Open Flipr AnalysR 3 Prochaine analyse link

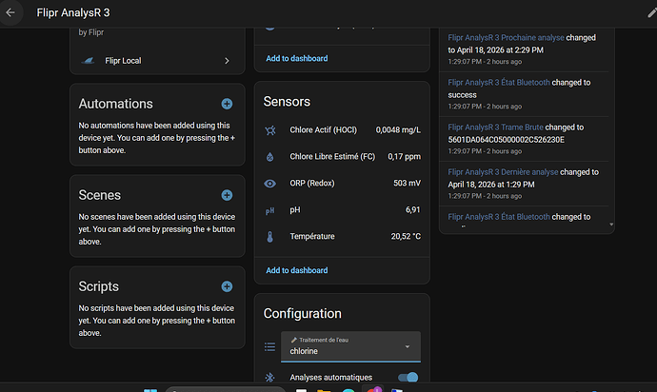[x=506, y=38]
